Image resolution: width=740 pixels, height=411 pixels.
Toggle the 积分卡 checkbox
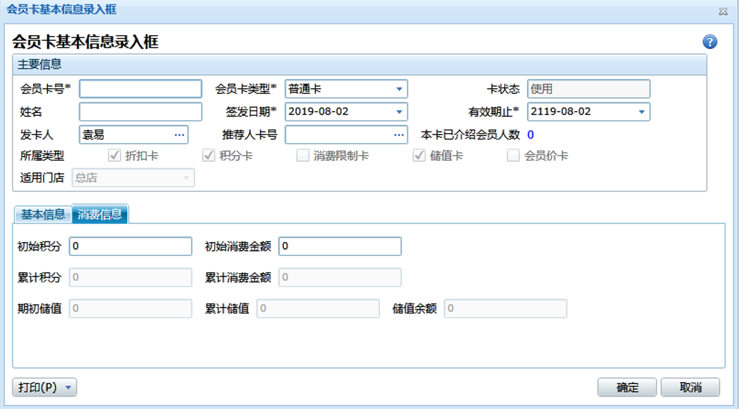(x=209, y=156)
